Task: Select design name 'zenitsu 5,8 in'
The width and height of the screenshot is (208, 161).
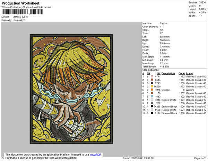Action: coord(20,17)
